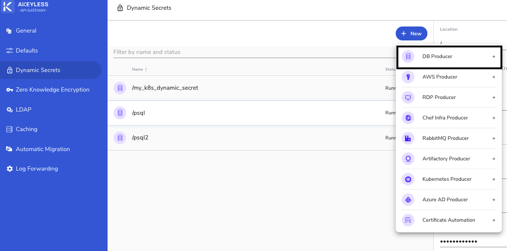
Task: Click the Dynamic Secrets lock icon in sidebar
Action: click(10, 70)
